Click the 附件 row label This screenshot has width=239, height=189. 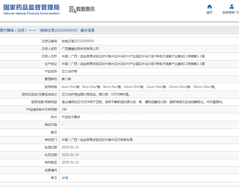coord(54,117)
